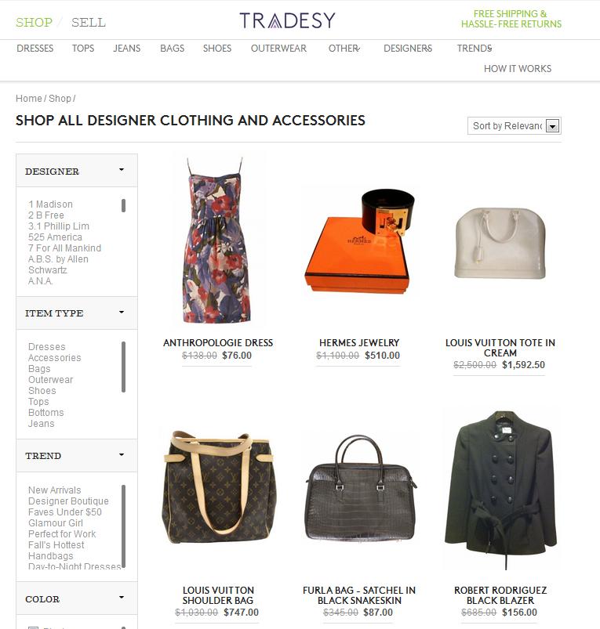Select Faves Under $50 trend
The image size is (600, 629).
click(x=64, y=512)
